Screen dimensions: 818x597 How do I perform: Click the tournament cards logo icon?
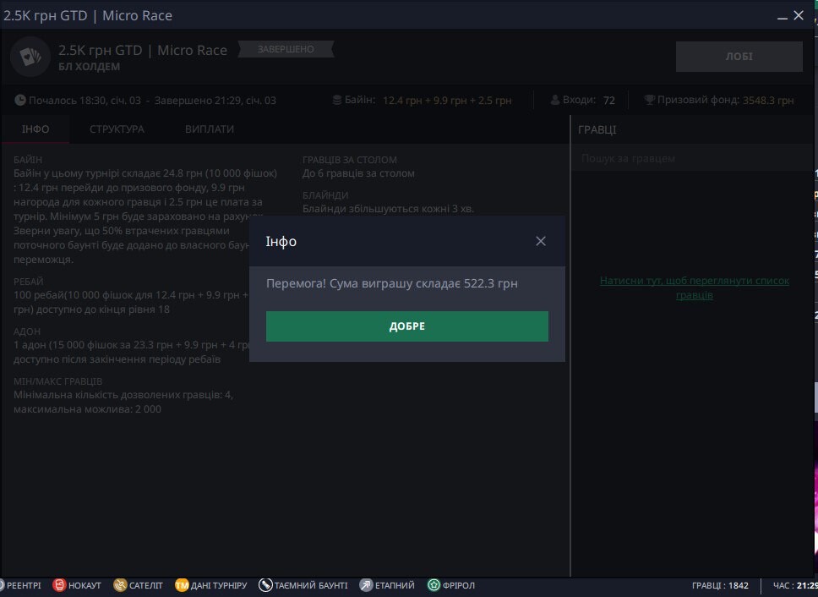click(30, 57)
